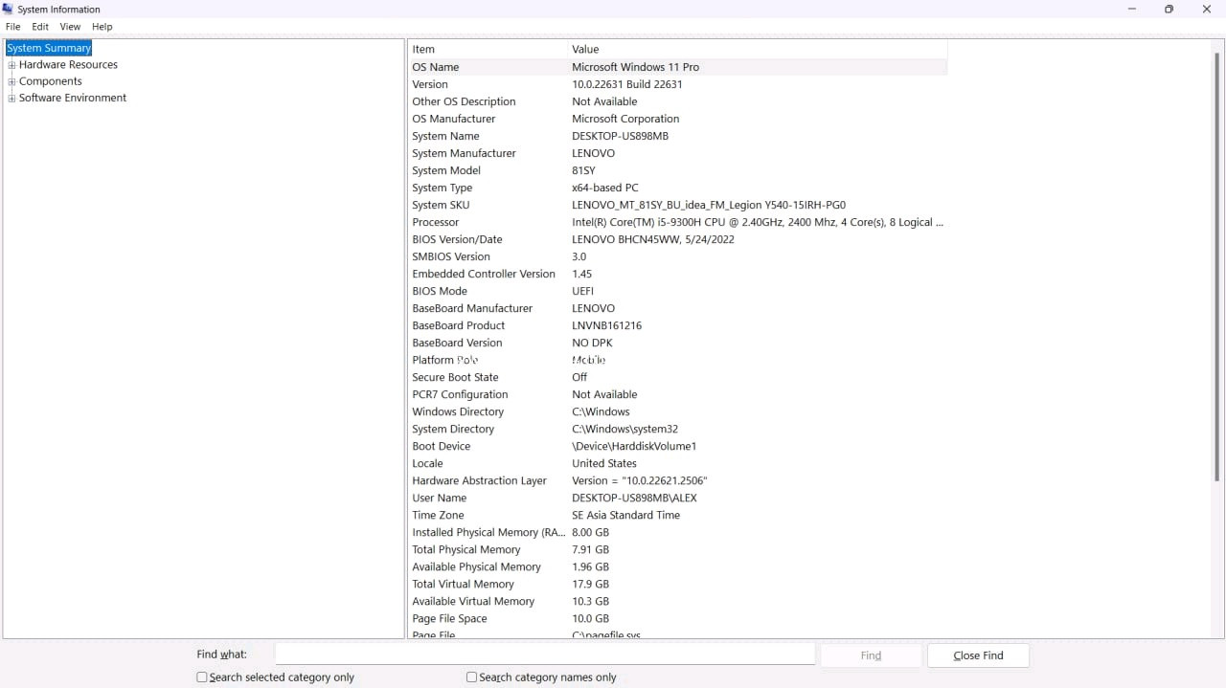Image resolution: width=1226 pixels, height=688 pixels.
Task: Click the Item column header
Action: click(x=488, y=49)
